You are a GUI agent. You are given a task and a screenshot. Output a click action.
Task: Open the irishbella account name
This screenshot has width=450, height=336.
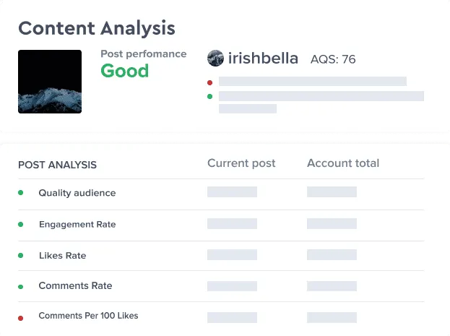263,58
